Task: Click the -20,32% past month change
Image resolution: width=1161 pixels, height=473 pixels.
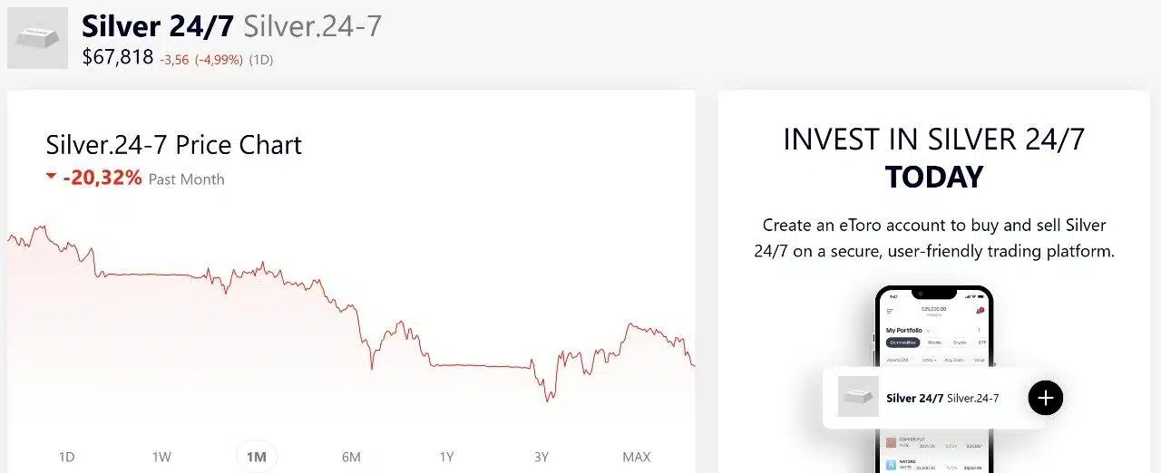Action: (x=102, y=178)
